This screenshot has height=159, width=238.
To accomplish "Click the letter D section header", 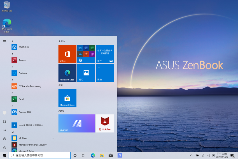I will 12,80.
